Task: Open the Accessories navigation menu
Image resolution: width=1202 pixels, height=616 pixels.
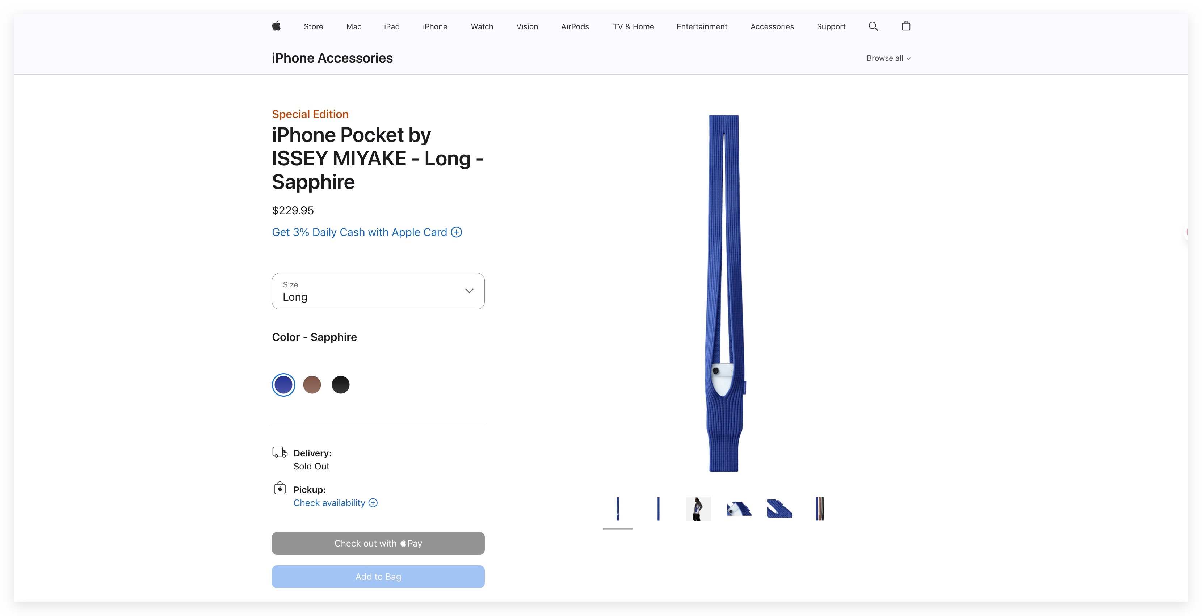Action: (772, 26)
